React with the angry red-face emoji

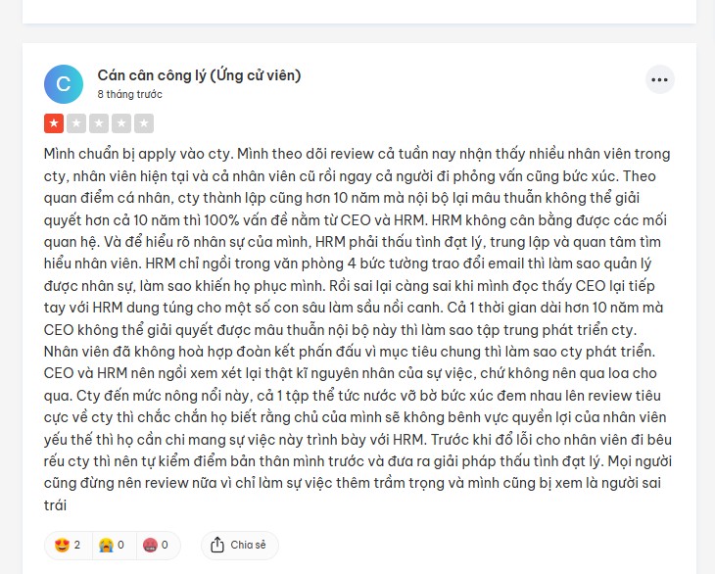(x=150, y=545)
